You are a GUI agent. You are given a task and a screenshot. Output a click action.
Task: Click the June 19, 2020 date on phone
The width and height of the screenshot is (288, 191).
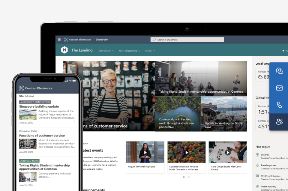coord(26,185)
